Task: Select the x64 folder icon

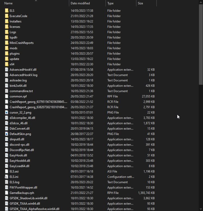Action: point(6,64)
